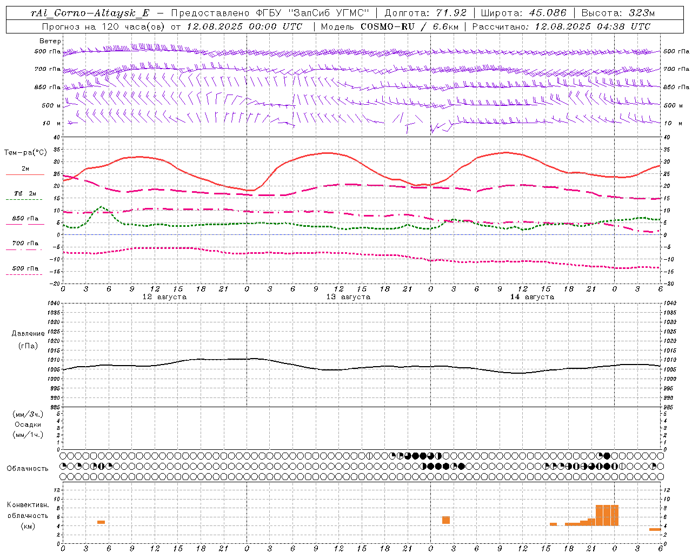Click the "Осадки" precipitation label
This screenshot has width=692, height=553.
pos(28,424)
